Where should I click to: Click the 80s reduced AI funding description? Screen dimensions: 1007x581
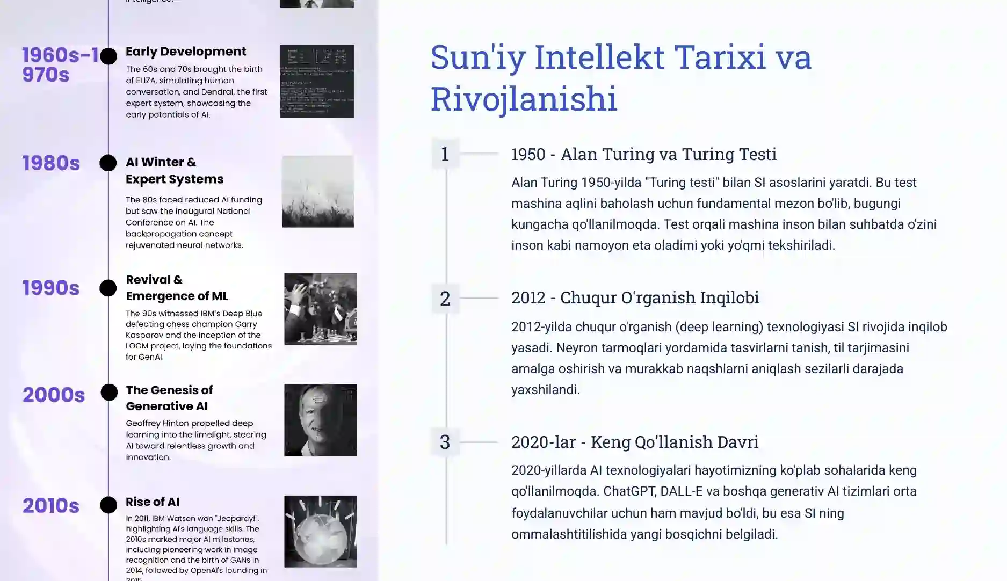pyautogui.click(x=194, y=222)
